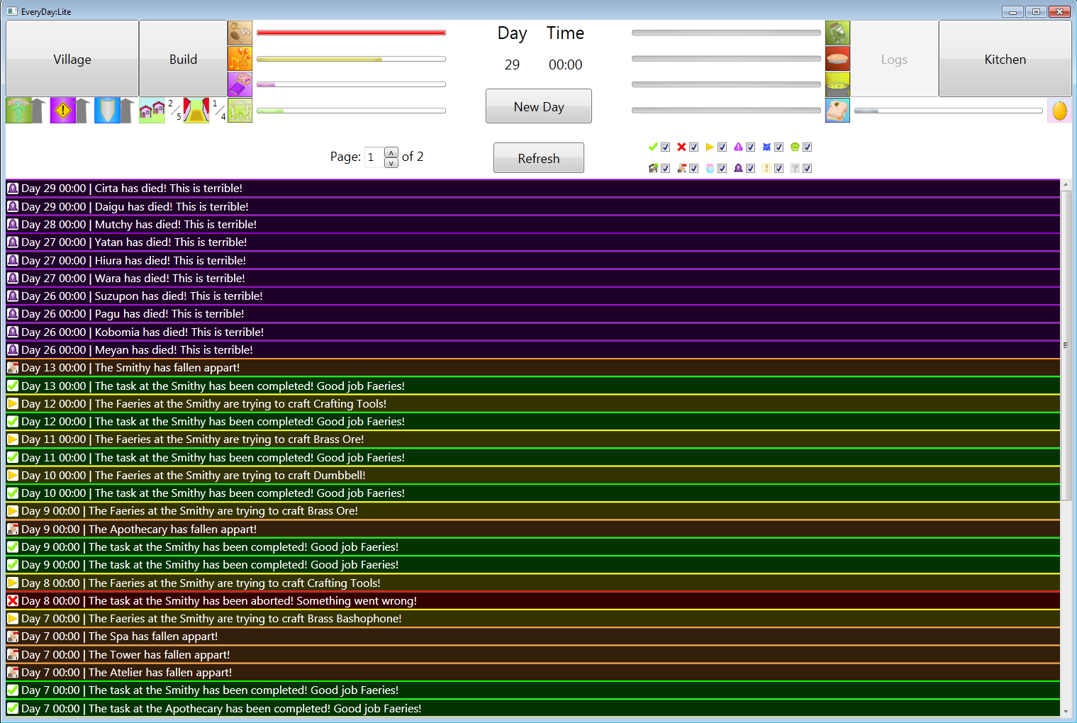Click the Page number input field
This screenshot has height=723, width=1077.
[374, 157]
